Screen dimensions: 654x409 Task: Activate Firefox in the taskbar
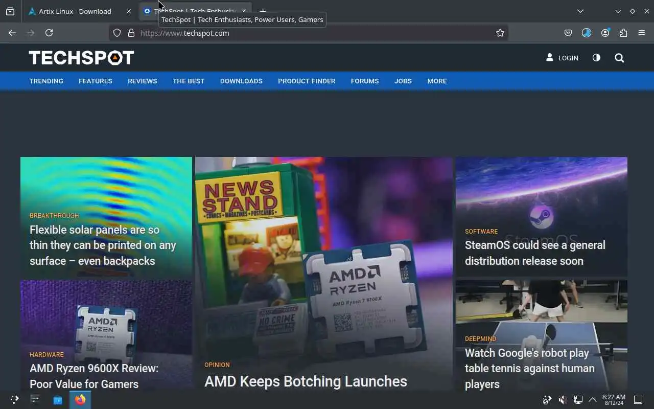click(x=80, y=400)
